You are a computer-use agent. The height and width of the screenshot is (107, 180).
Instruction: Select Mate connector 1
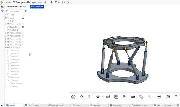(18, 84)
